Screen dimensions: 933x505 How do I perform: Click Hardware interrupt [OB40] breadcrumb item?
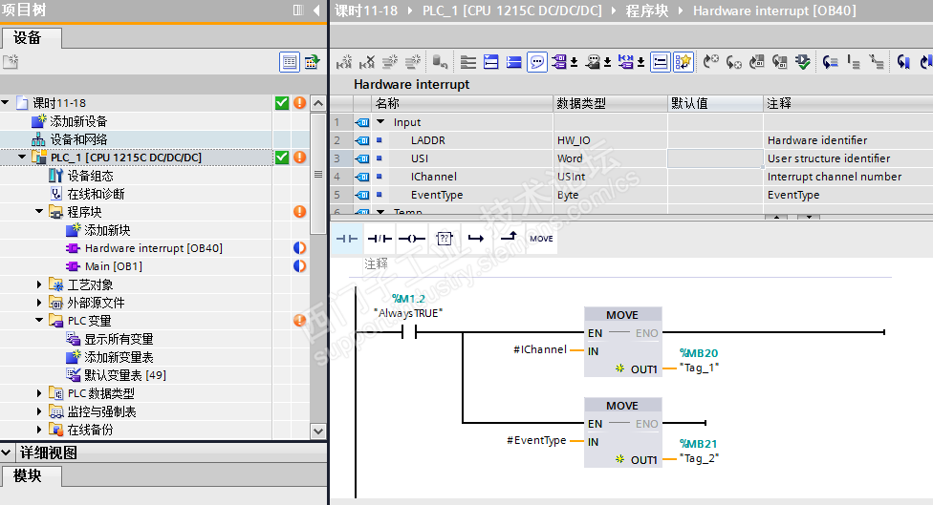774,11
